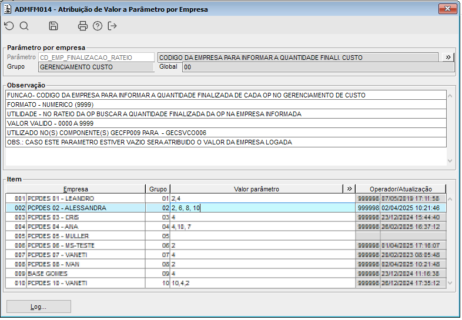Click » expander in Valor parâmetro header

point(349,188)
